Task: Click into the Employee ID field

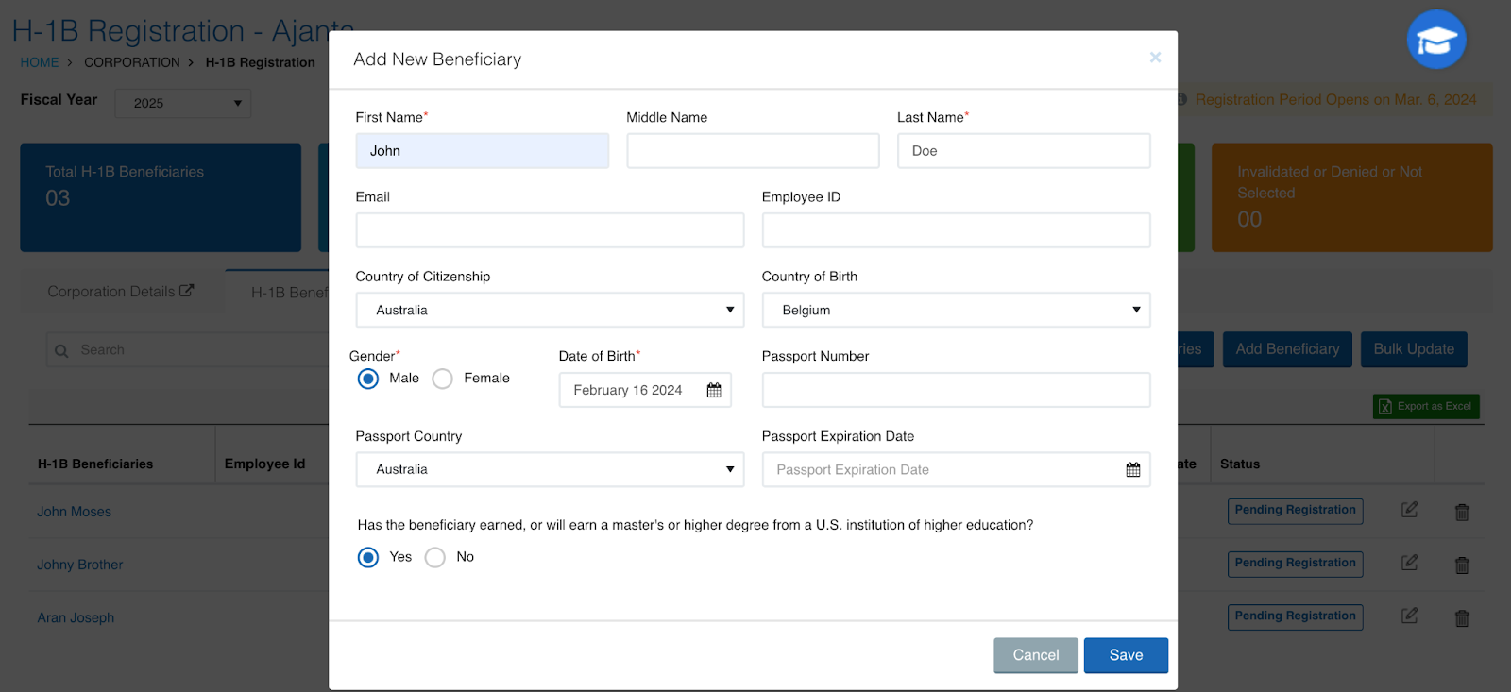Action: [956, 230]
